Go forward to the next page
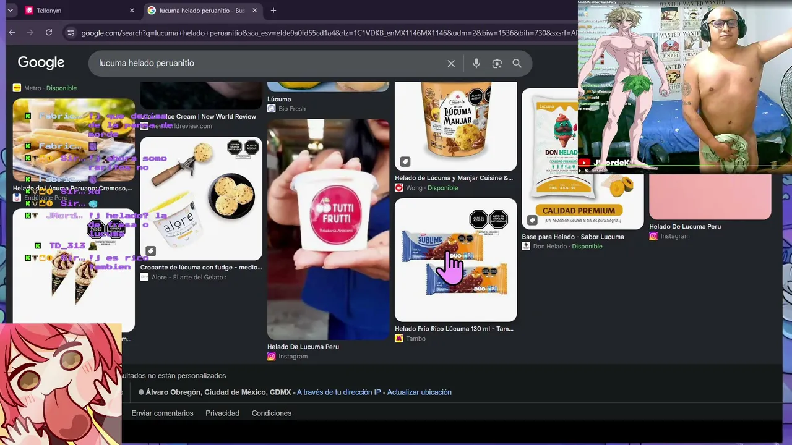Image resolution: width=792 pixels, height=445 pixels. tap(30, 33)
